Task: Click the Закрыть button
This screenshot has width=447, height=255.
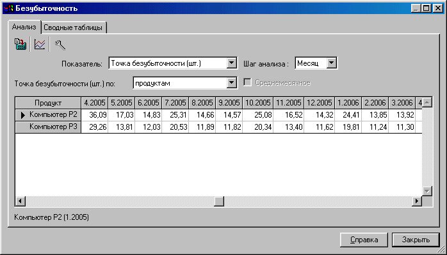Action: pyautogui.click(x=416, y=240)
